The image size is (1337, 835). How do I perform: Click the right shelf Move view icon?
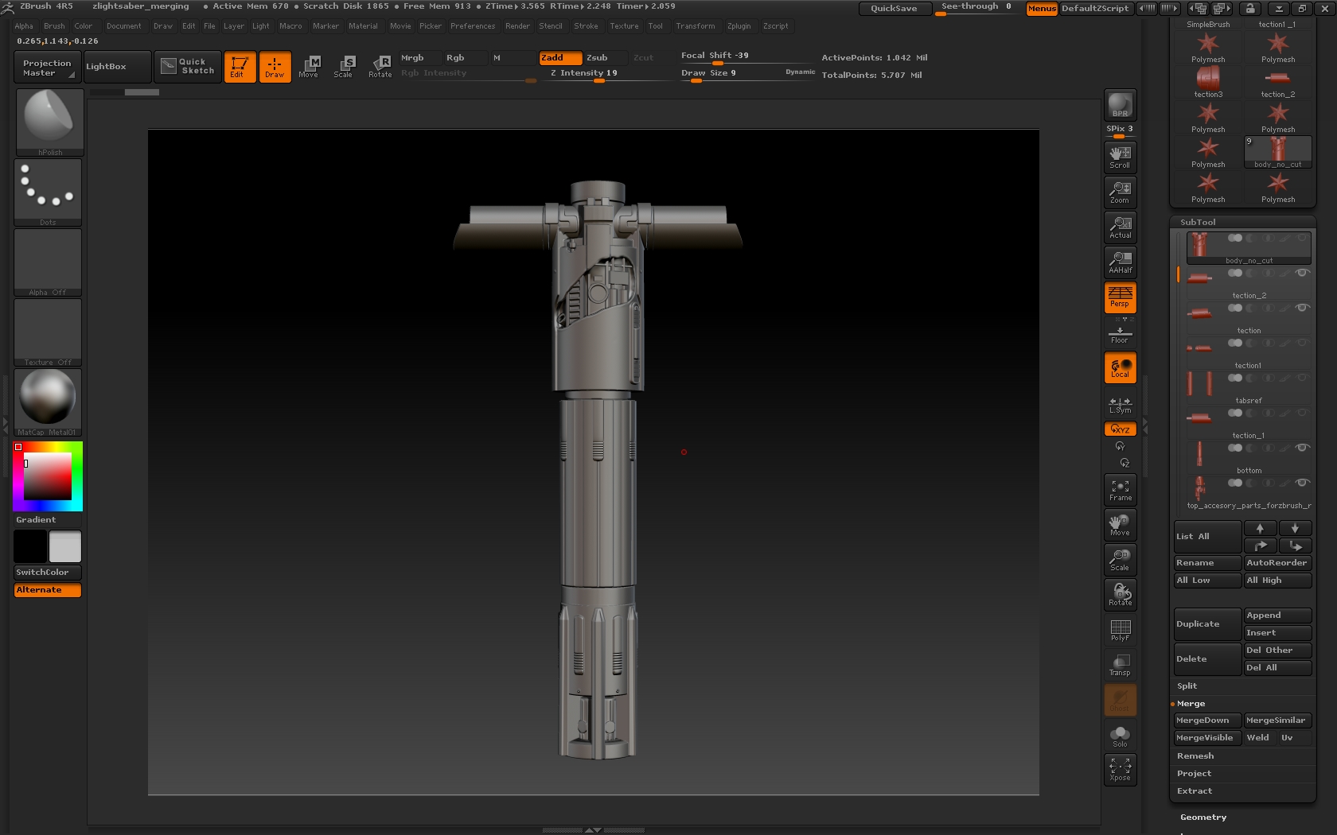tap(1120, 525)
